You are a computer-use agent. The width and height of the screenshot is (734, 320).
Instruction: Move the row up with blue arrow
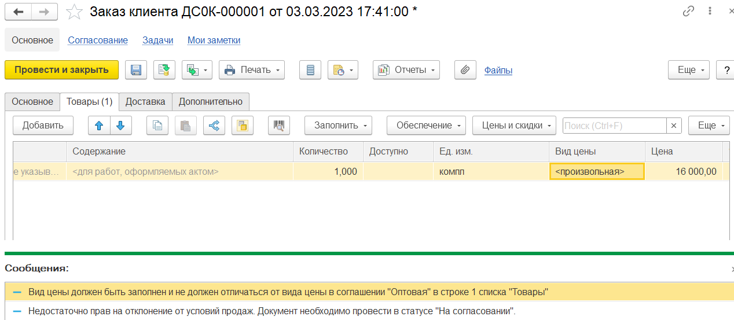pyautogui.click(x=99, y=126)
